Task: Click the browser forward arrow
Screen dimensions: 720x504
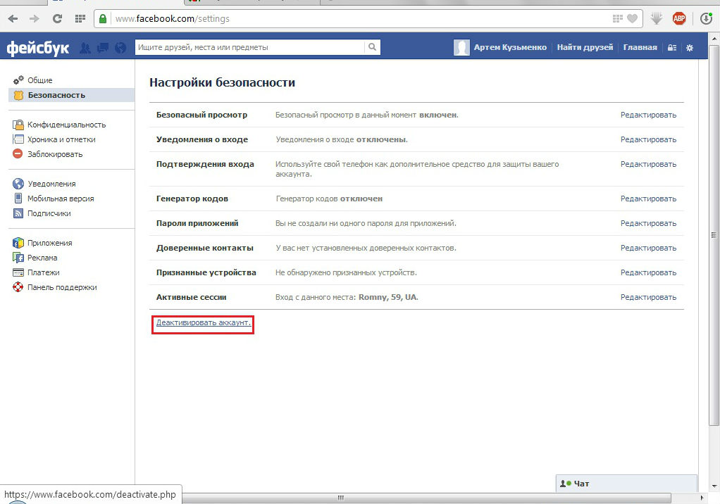Action: point(34,19)
